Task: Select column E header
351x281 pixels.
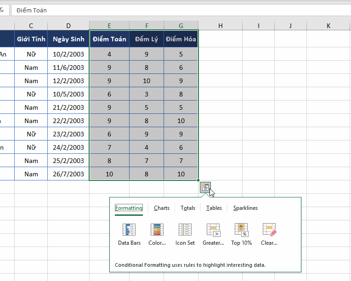Action: [x=109, y=26]
